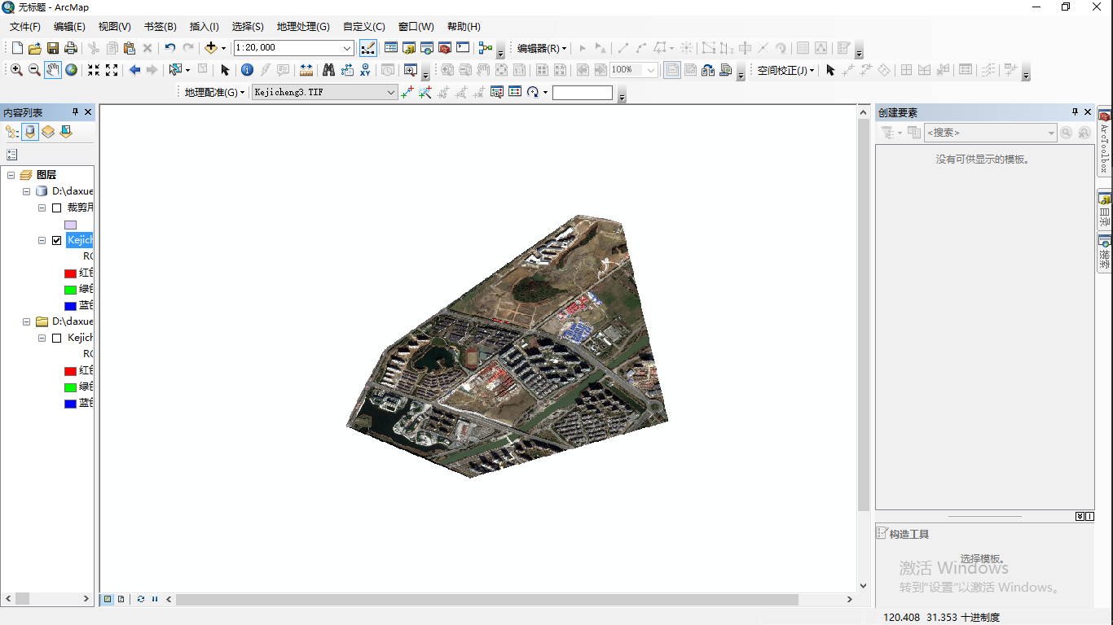
Task: Toggle visibility of the 裁剪用 layer
Action: coord(56,208)
